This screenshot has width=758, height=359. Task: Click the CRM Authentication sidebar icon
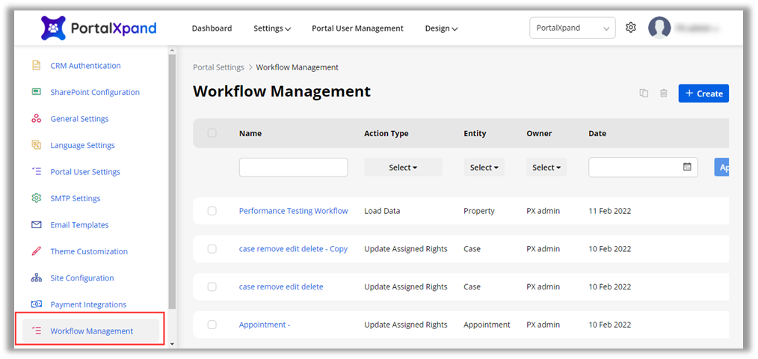point(36,66)
